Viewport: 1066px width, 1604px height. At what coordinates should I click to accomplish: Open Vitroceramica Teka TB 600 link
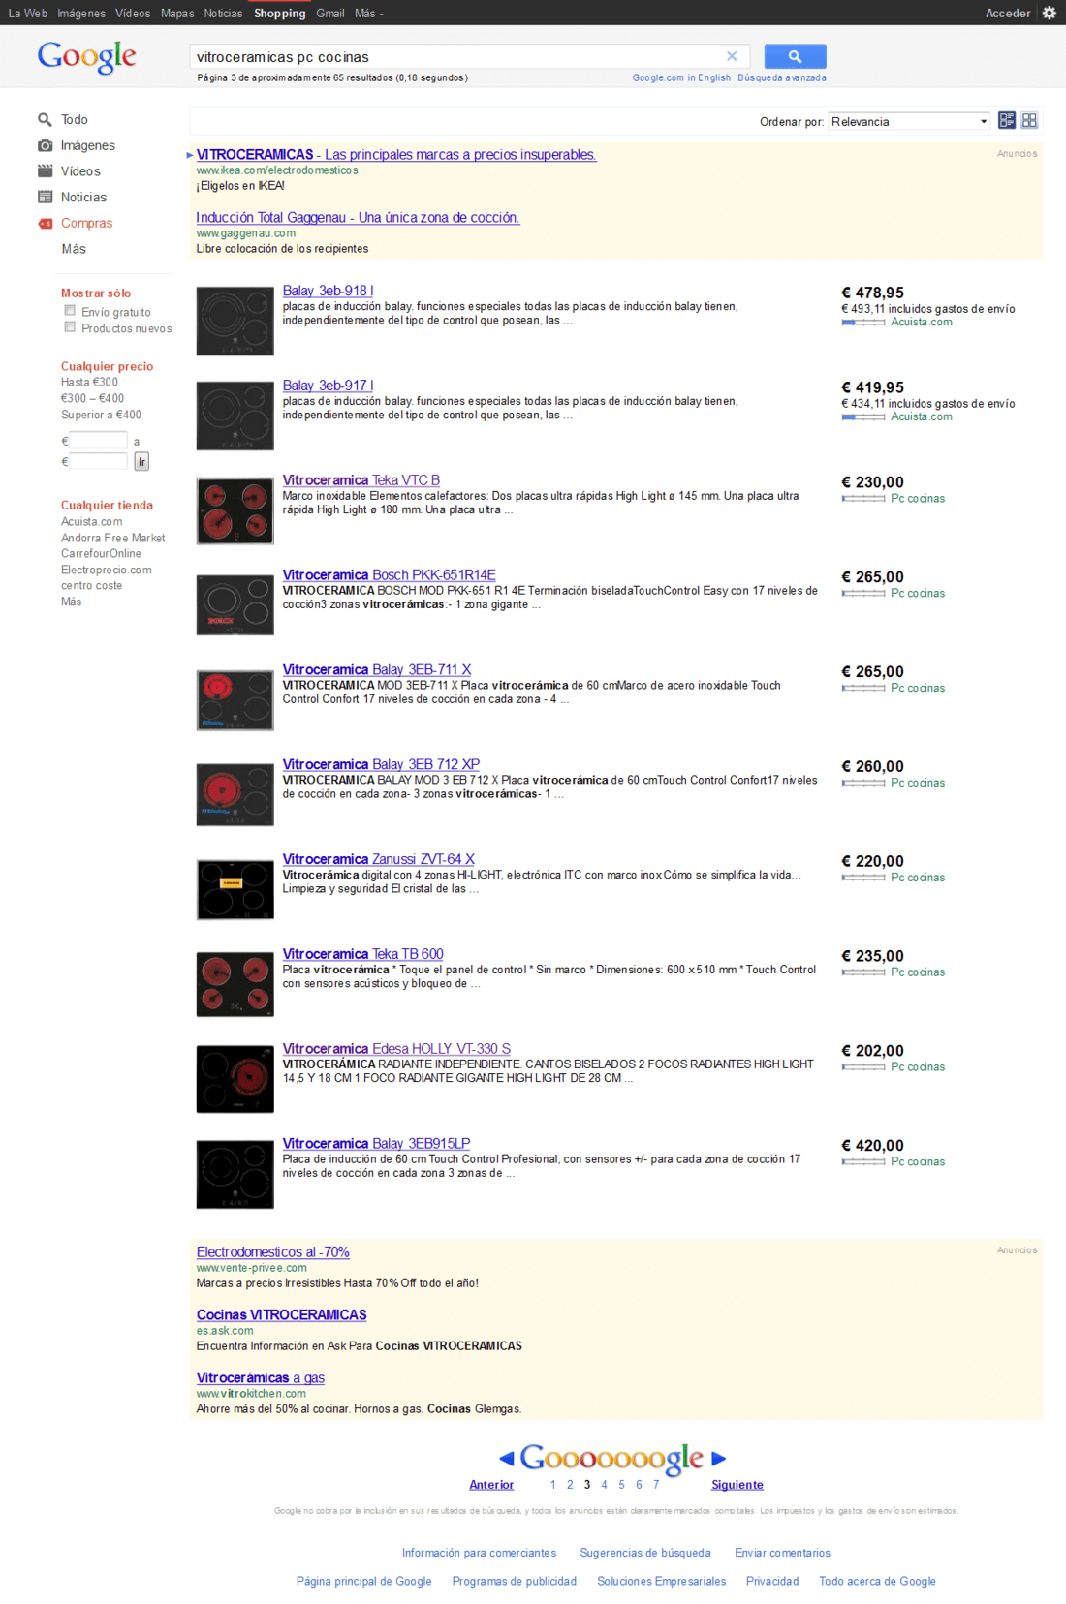tap(362, 954)
